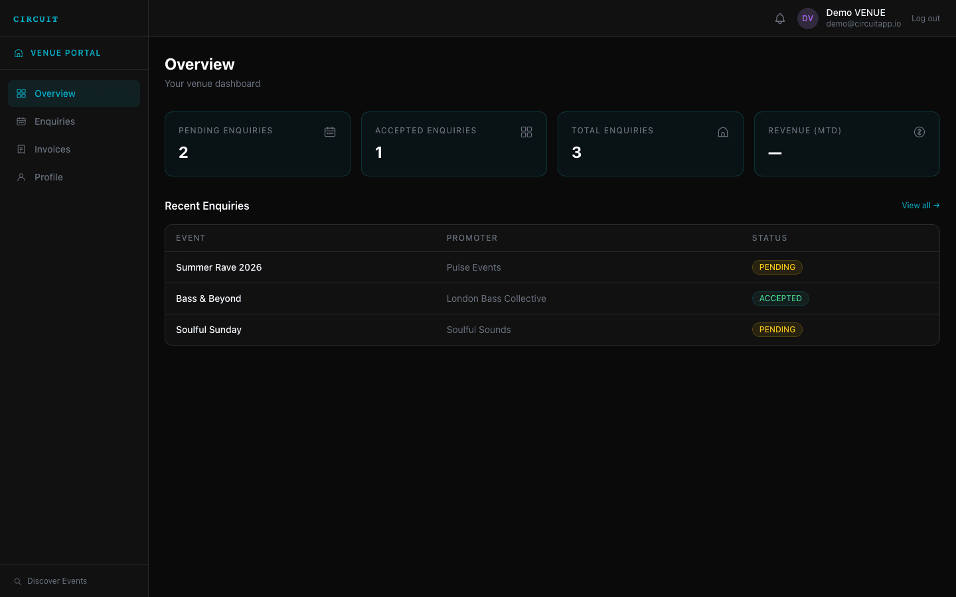Click the Enquiries calendar icon in sidebar
This screenshot has height=597, width=956.
click(21, 121)
